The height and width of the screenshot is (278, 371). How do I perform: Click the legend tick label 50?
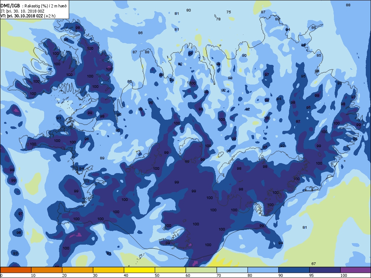pos(157,275)
